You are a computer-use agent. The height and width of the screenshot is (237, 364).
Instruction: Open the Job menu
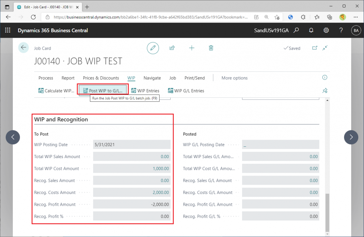pos(172,78)
